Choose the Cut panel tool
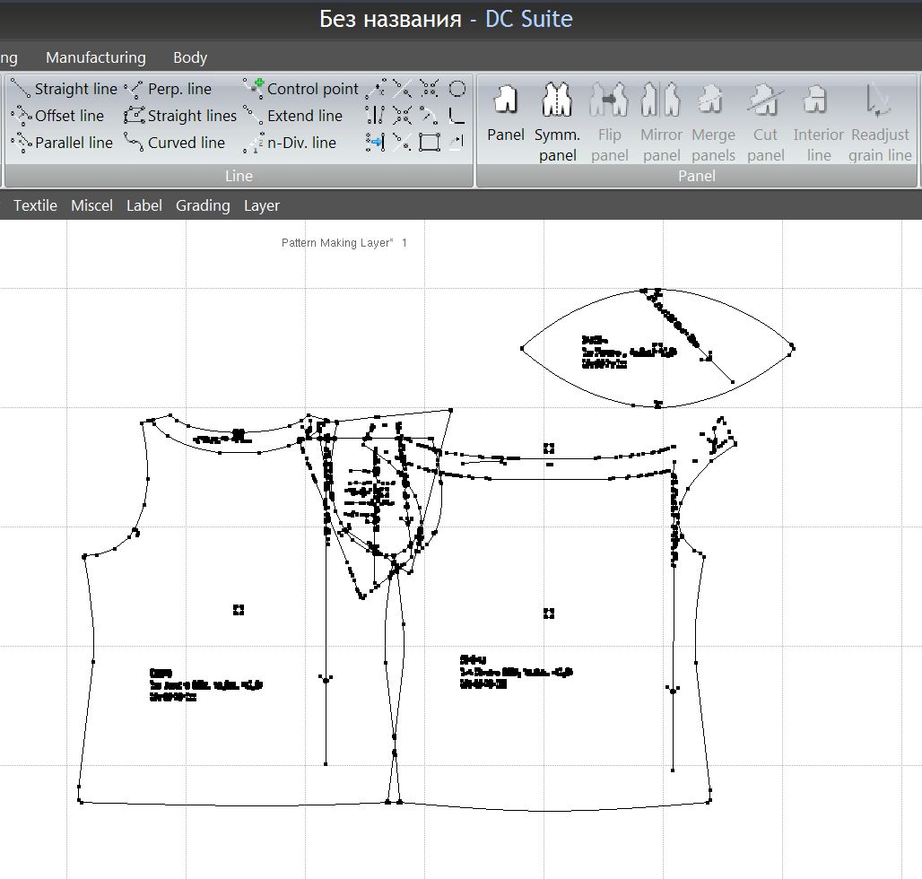The image size is (922, 879). pos(765,121)
